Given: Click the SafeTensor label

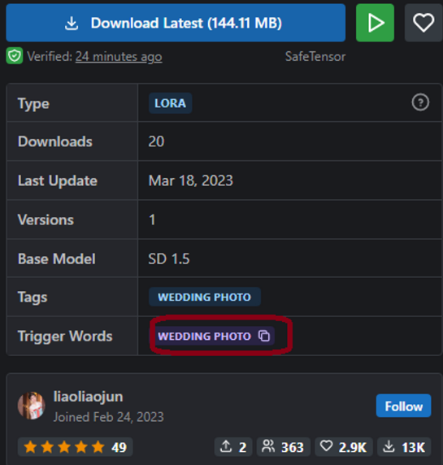Looking at the screenshot, I should coord(315,56).
